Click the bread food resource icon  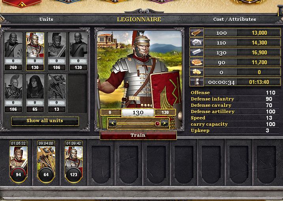(x=197, y=62)
